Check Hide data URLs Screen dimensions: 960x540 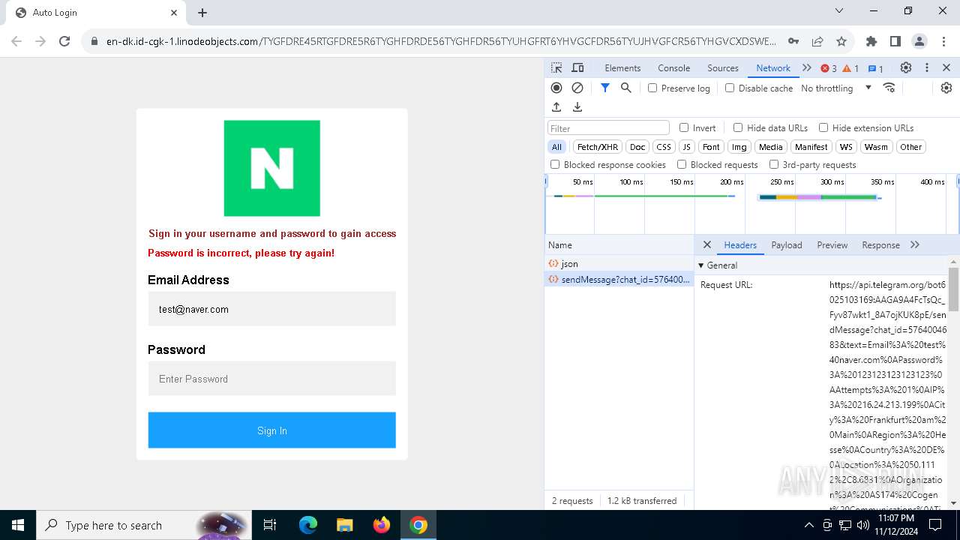pyautogui.click(x=738, y=127)
